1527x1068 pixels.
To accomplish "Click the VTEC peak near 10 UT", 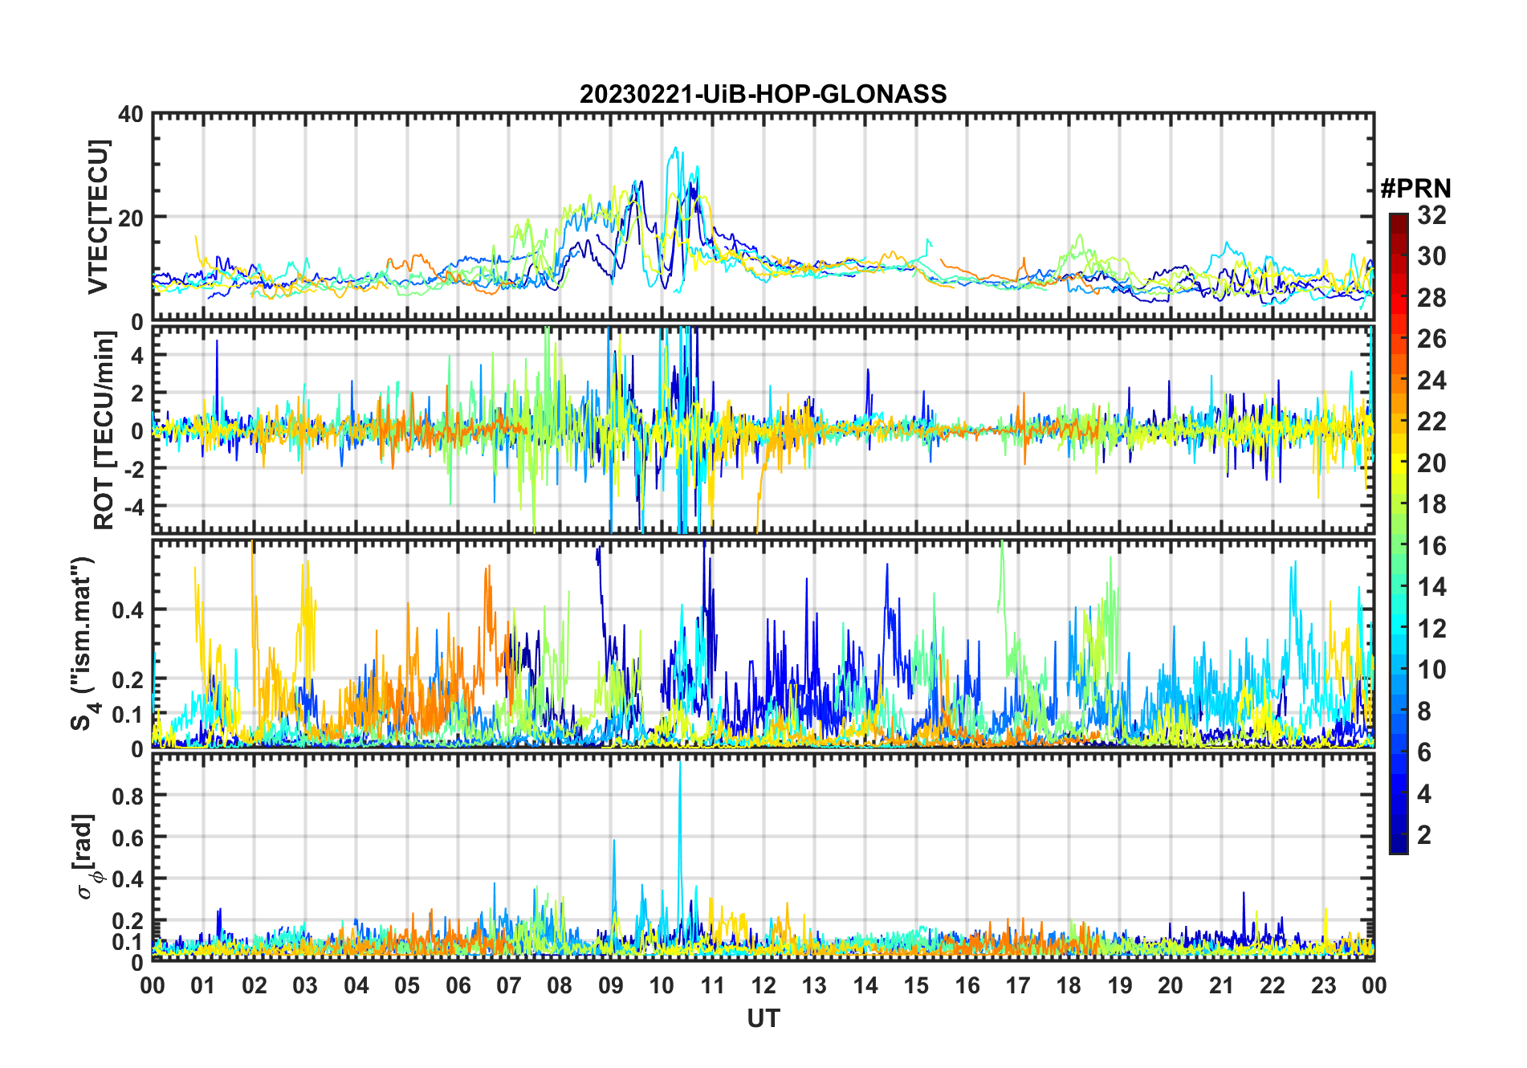I will [x=675, y=149].
